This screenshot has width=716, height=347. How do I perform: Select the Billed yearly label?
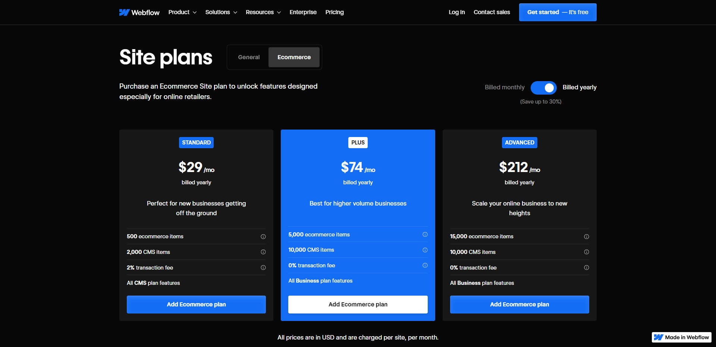pos(580,87)
